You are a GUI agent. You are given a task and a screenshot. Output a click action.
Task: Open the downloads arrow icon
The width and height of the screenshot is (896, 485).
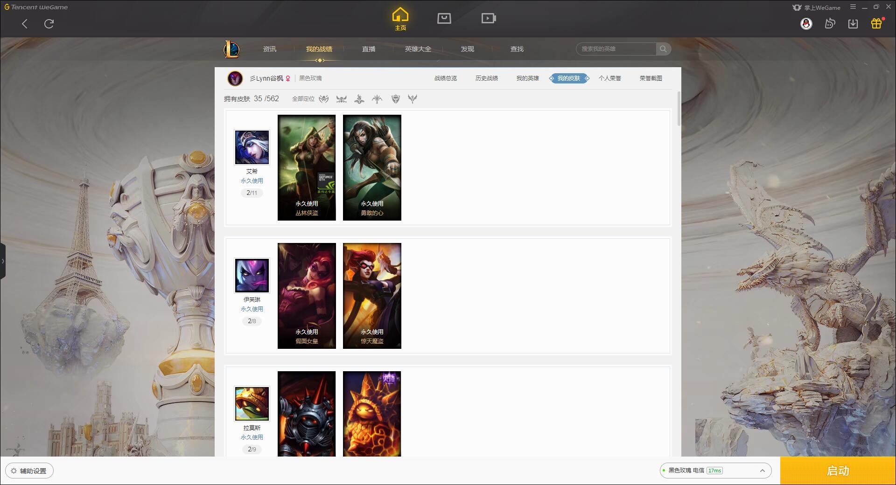[853, 24]
